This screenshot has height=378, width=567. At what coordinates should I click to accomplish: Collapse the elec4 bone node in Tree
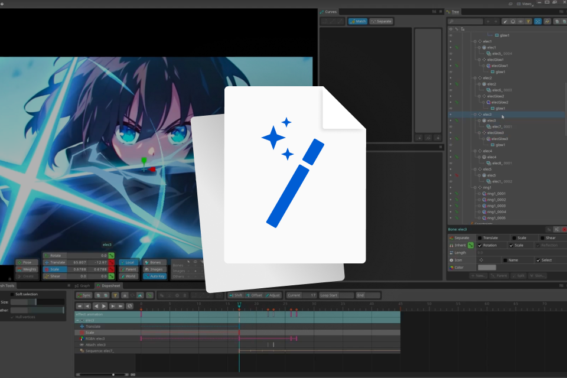point(475,151)
